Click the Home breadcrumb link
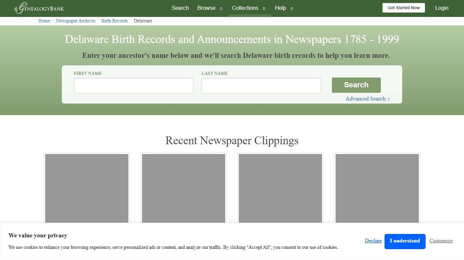 (x=44, y=21)
